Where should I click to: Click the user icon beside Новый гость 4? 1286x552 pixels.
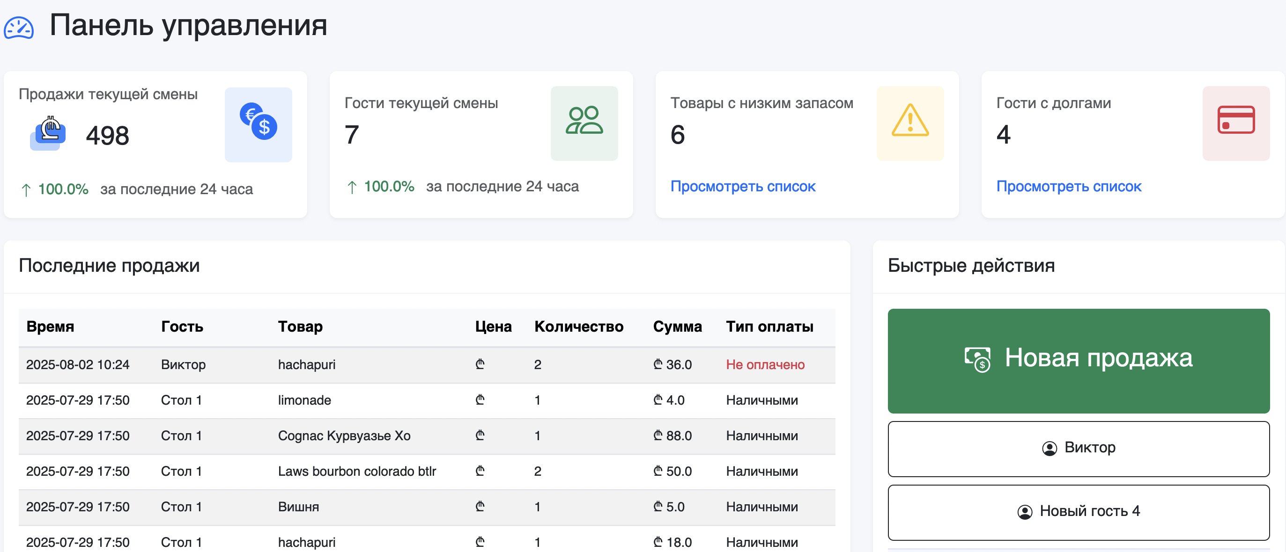(1024, 512)
